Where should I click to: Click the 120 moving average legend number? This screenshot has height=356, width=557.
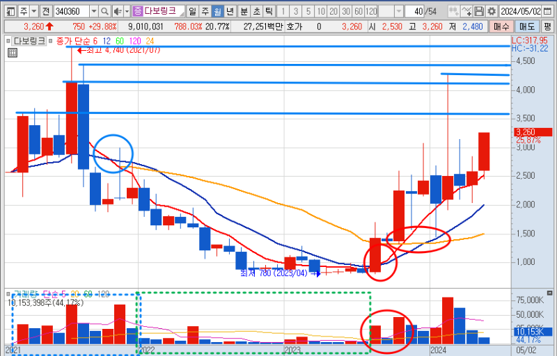coord(134,41)
